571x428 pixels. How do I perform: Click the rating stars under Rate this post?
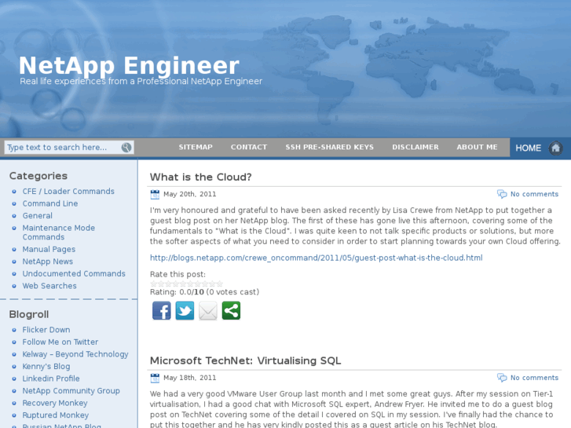point(186,284)
